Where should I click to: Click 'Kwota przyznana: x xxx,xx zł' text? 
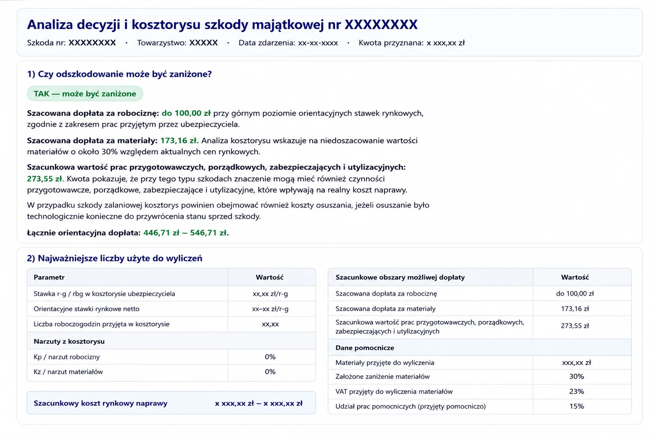pos(412,43)
